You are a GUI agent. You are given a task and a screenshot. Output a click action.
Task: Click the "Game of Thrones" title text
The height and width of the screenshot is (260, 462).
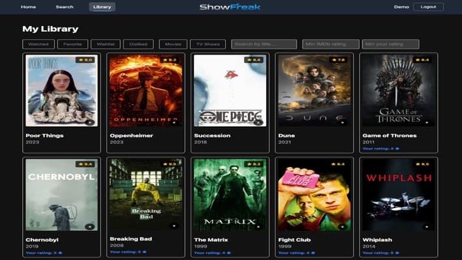390,135
